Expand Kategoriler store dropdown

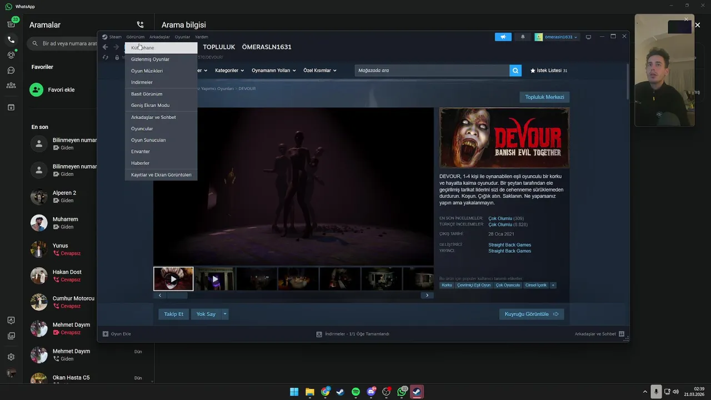point(229,71)
